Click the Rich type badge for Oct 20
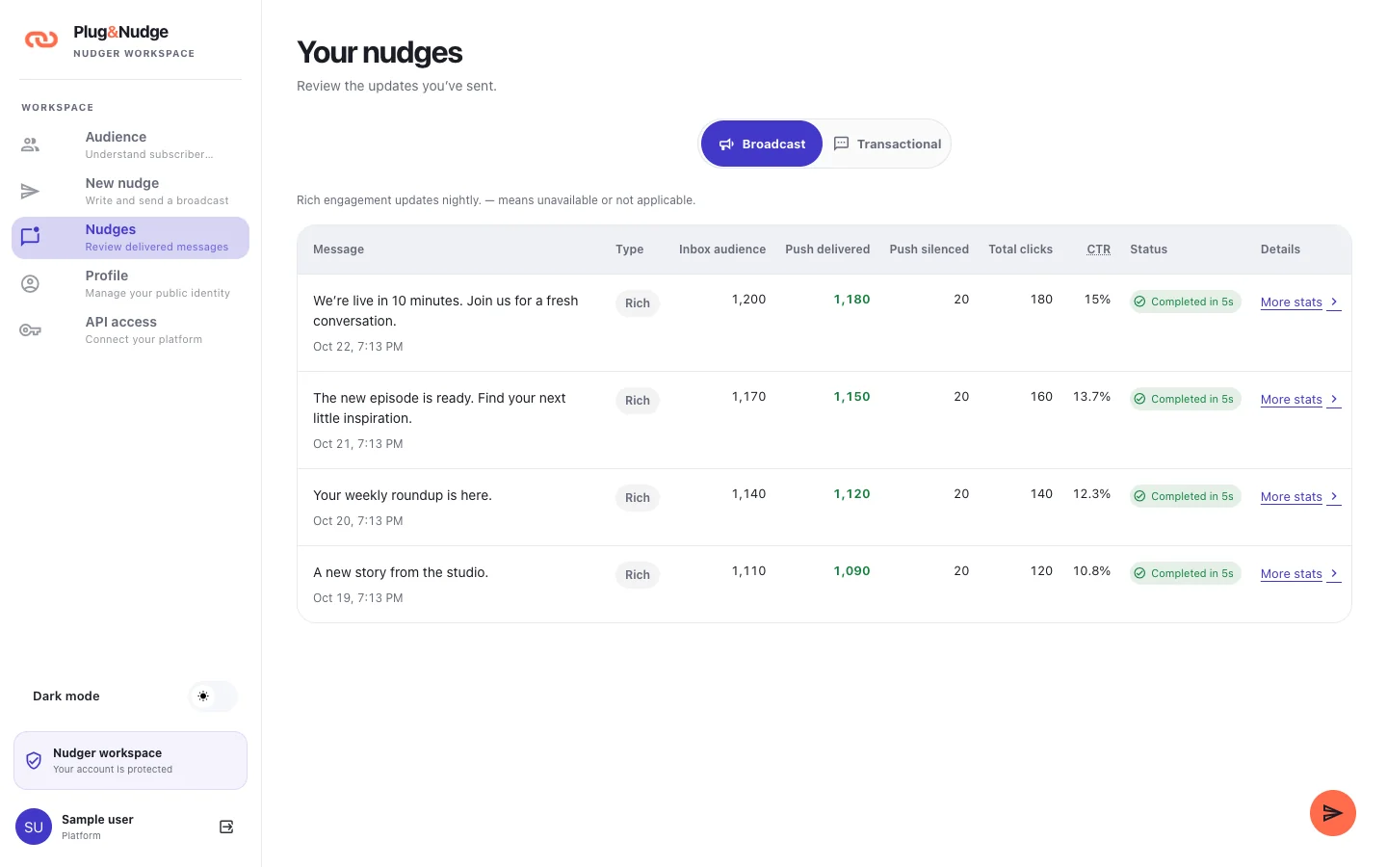1387x867 pixels. click(638, 497)
